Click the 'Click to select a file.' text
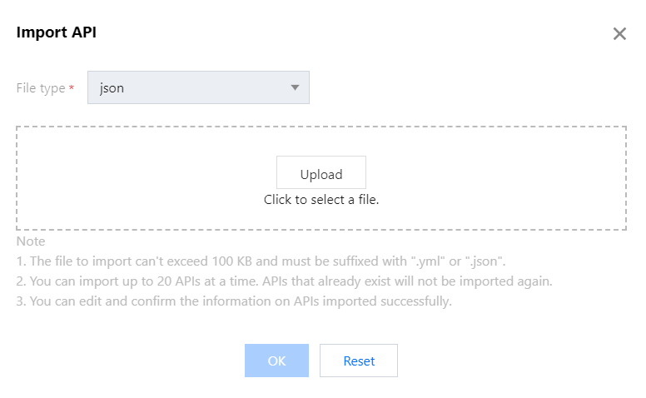The image size is (646, 398). pyautogui.click(x=321, y=200)
